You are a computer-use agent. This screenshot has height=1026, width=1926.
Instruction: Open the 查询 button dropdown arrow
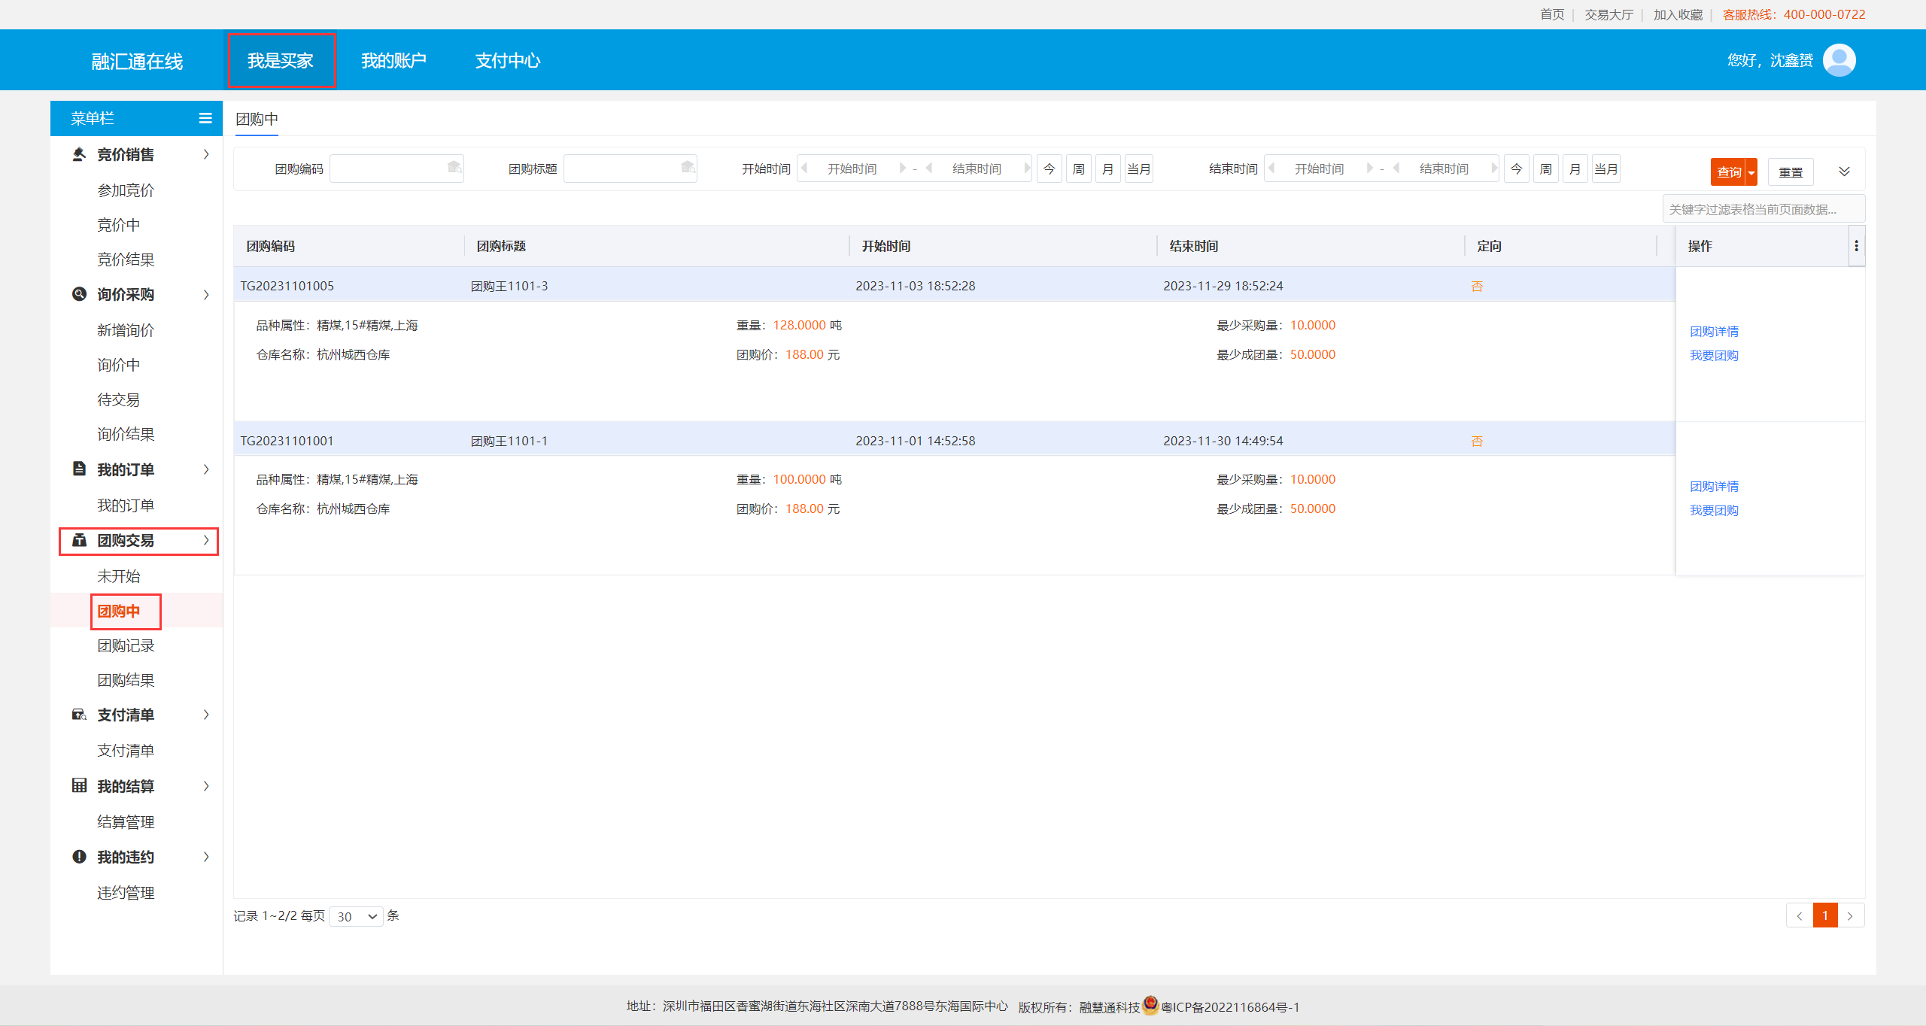tap(1751, 172)
